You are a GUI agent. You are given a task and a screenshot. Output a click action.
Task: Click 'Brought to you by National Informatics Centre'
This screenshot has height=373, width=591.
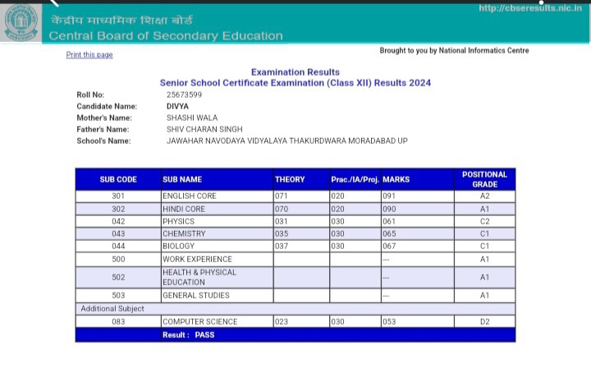(x=454, y=51)
